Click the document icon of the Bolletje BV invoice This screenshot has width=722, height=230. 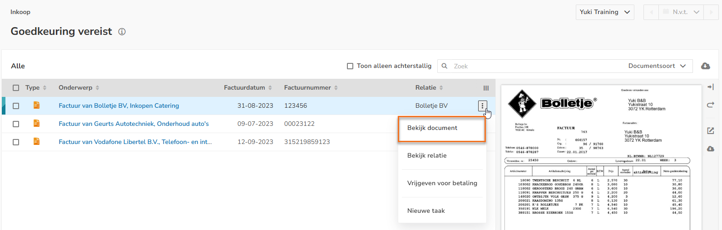pyautogui.click(x=36, y=105)
